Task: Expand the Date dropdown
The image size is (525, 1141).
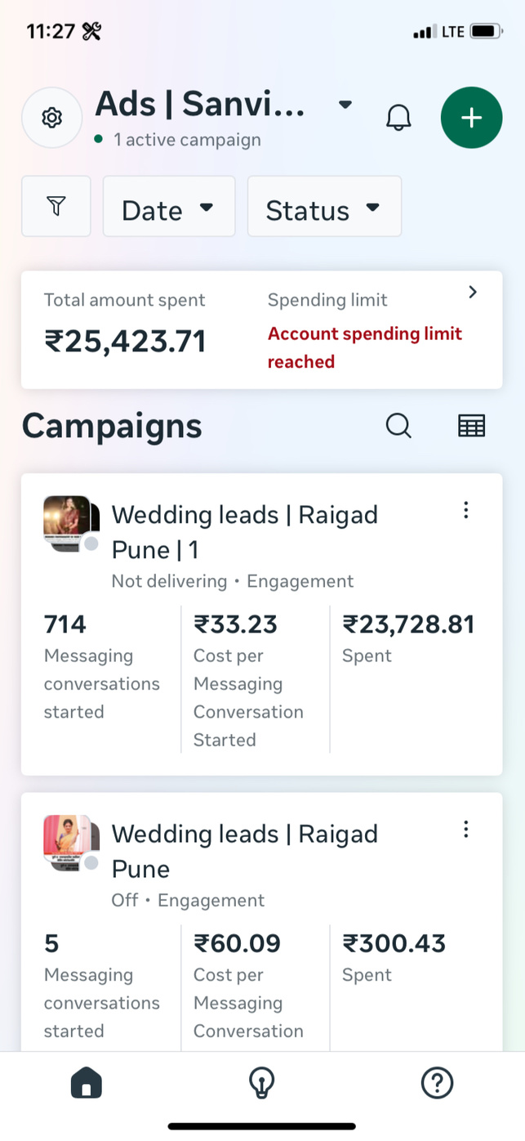Action: 168,208
